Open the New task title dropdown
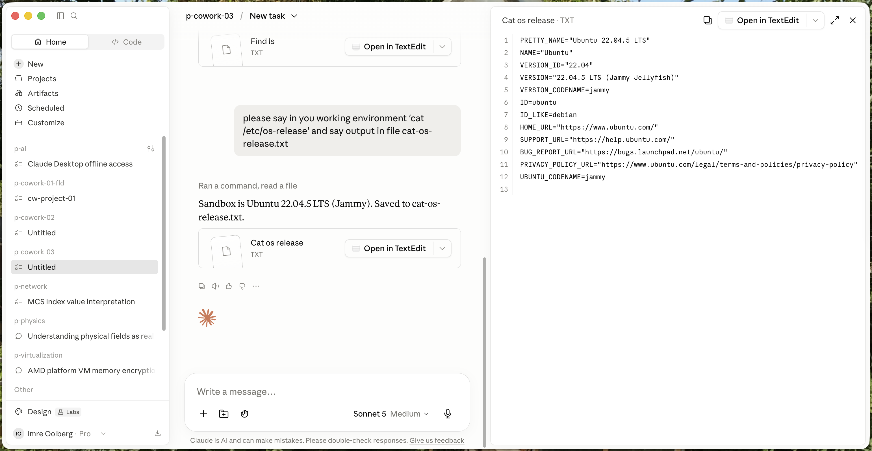The image size is (872, 451). pyautogui.click(x=274, y=16)
